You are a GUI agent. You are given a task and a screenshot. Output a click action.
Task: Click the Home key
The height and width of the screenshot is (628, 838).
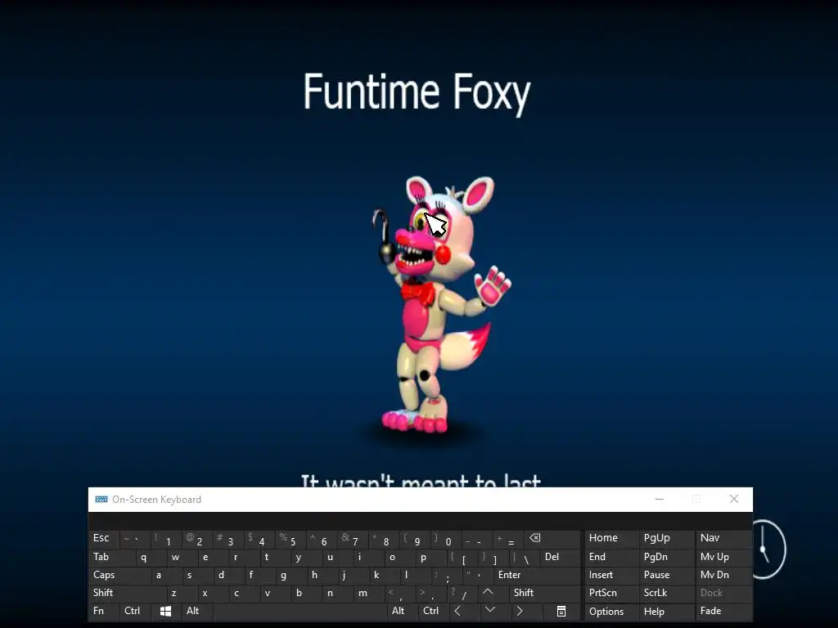point(610,538)
